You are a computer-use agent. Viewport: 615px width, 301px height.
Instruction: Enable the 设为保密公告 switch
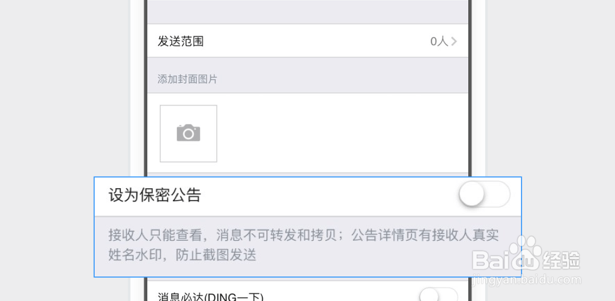tap(485, 194)
